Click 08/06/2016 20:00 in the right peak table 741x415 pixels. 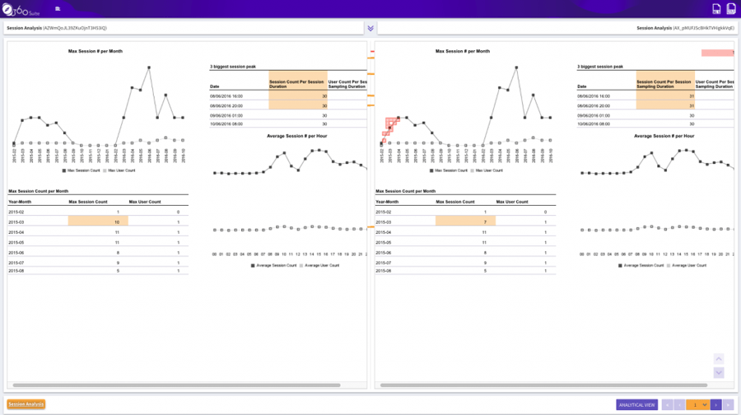click(594, 106)
